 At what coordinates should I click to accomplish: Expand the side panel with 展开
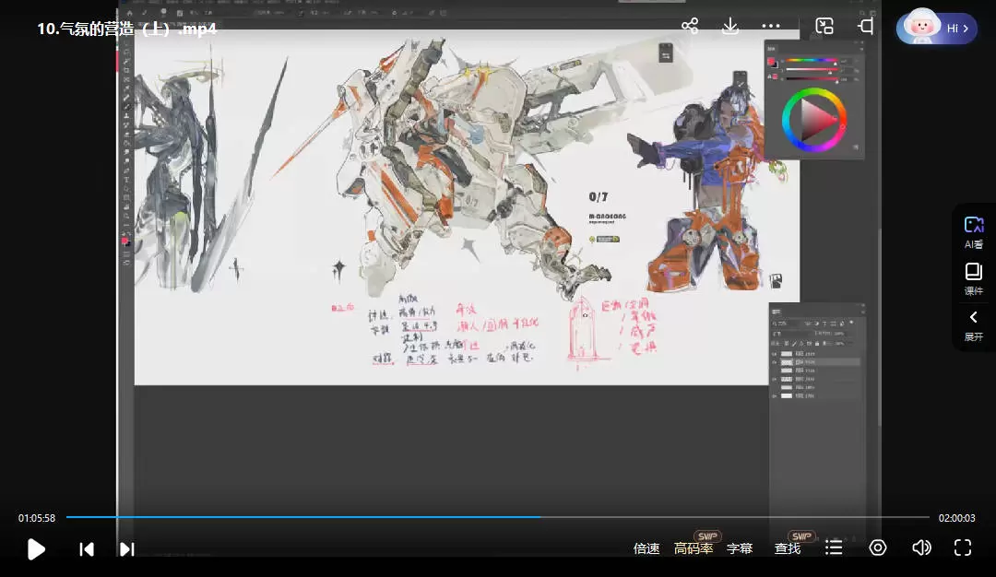(973, 326)
